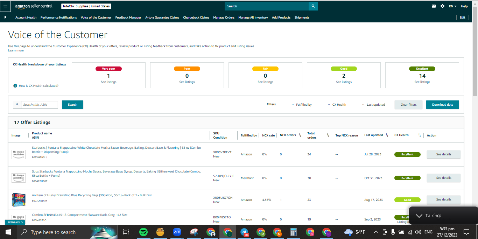
Task: Open Manage Orders menu item
Action: (224, 17)
